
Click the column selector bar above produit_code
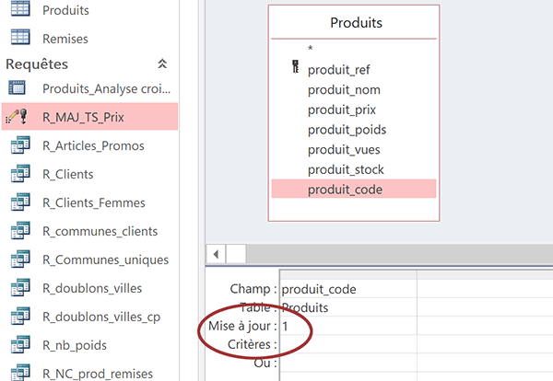coord(348,274)
